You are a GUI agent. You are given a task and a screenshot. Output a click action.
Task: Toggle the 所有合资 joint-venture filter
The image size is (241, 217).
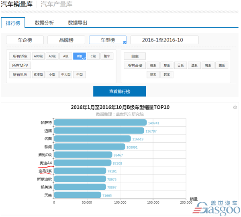(135, 66)
